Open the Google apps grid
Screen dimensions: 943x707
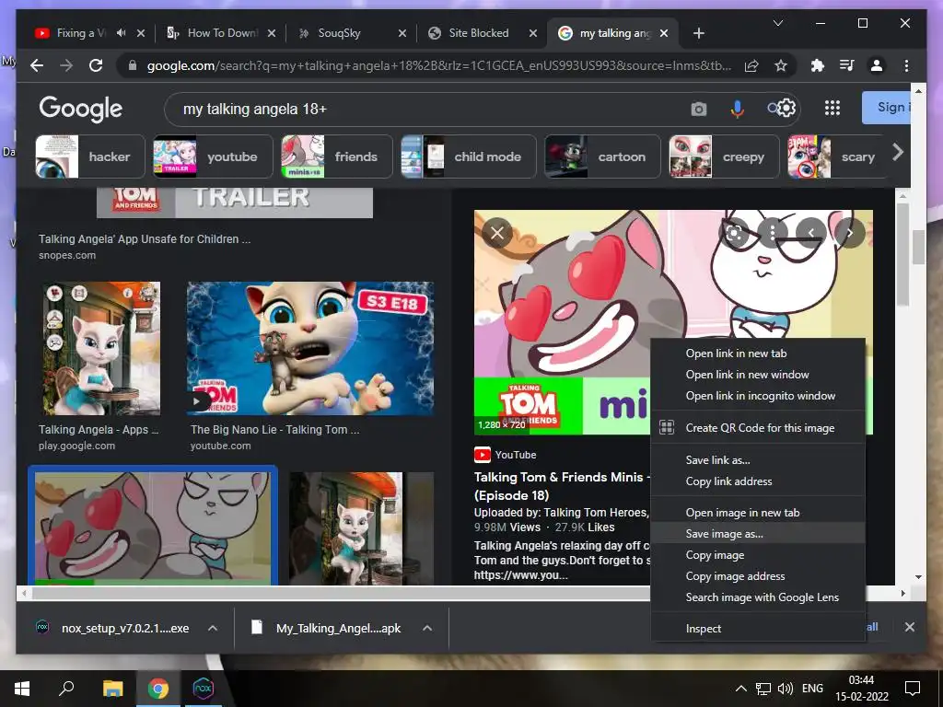coord(832,109)
